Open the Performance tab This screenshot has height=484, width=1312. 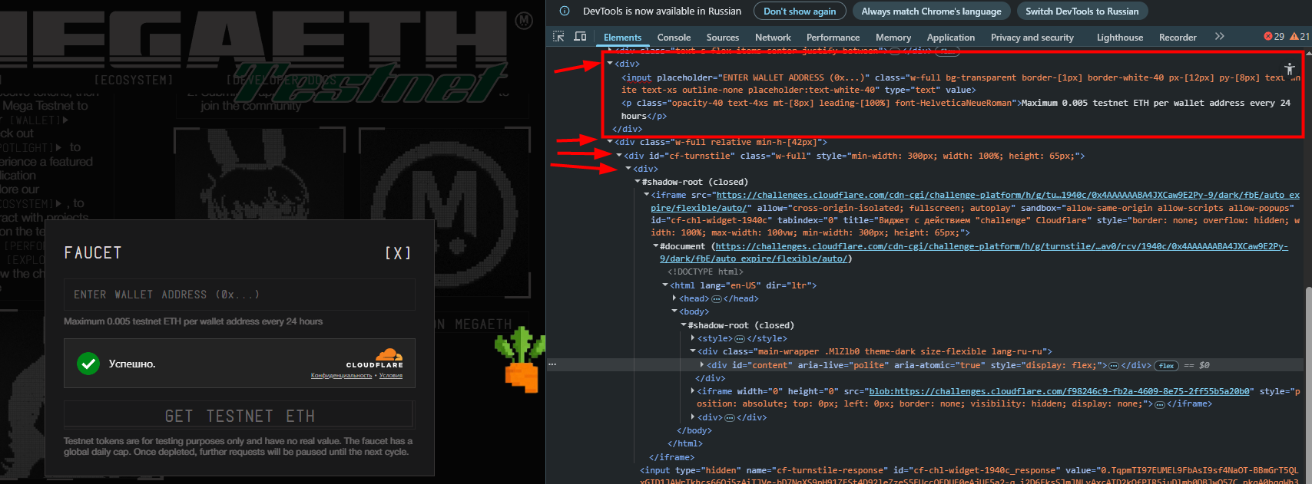(x=833, y=37)
